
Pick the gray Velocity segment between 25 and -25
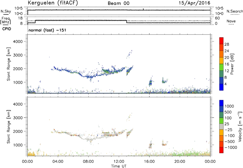coord(221,126)
